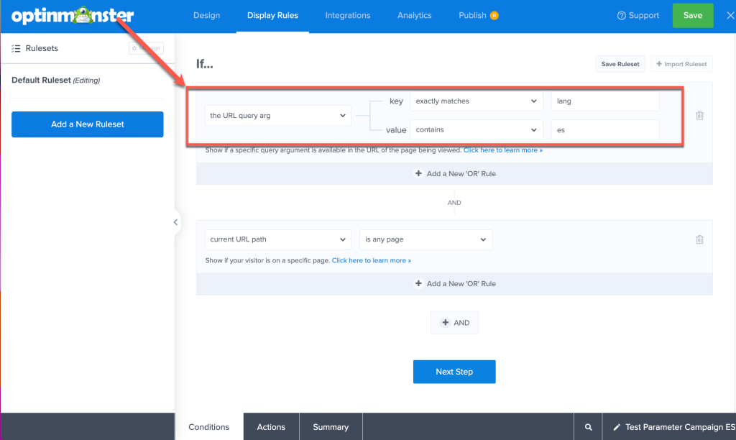
Task: Switch to the Integrations tab
Action: pyautogui.click(x=348, y=16)
